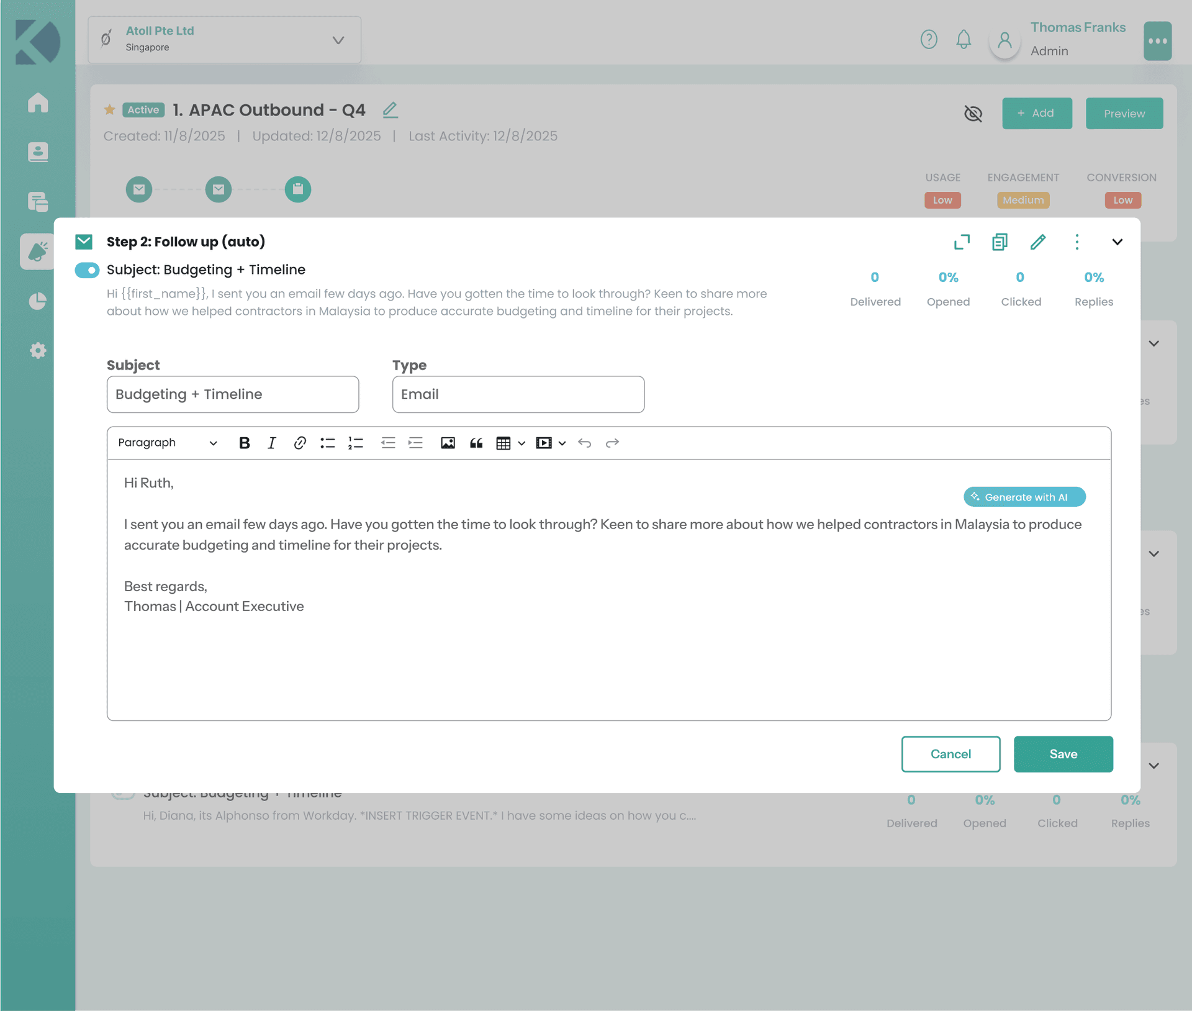Click the Generate with AI button
The image size is (1192, 1011).
click(x=1024, y=497)
